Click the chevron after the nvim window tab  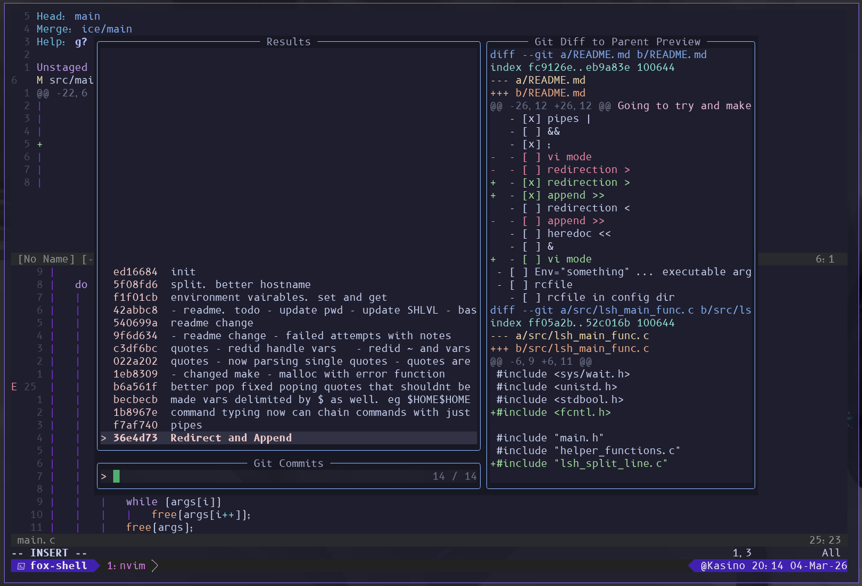(x=155, y=566)
